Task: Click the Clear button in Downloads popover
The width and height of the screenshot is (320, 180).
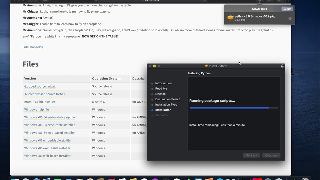Action: pyautogui.click(x=287, y=9)
